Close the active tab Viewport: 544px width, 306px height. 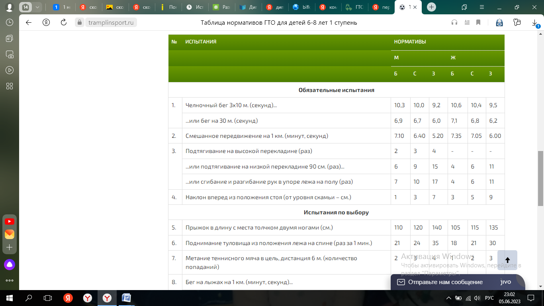coord(415,7)
